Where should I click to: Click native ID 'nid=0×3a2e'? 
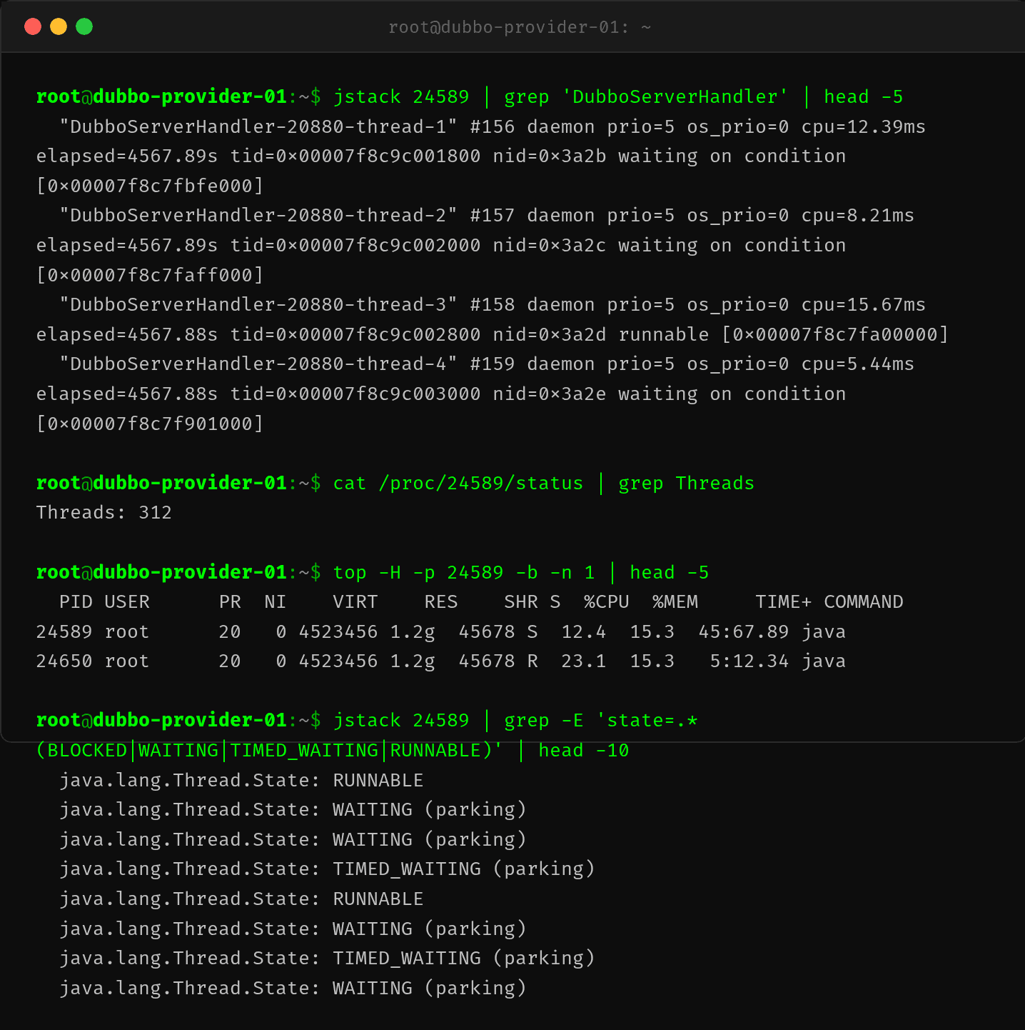pyautogui.click(x=550, y=394)
